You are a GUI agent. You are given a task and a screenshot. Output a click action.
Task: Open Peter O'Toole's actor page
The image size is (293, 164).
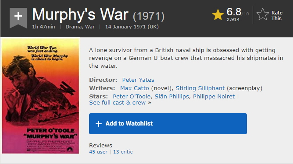132,96
